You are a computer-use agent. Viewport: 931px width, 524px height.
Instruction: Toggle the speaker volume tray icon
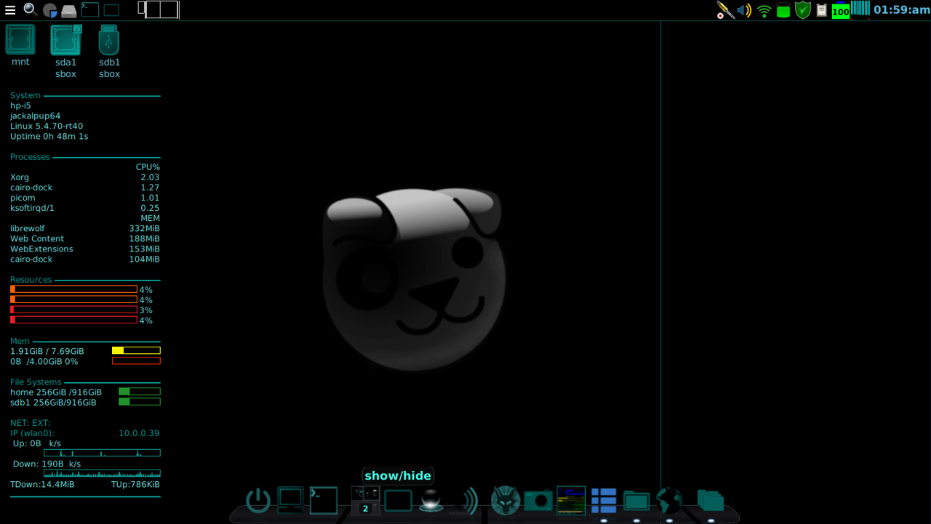click(743, 10)
